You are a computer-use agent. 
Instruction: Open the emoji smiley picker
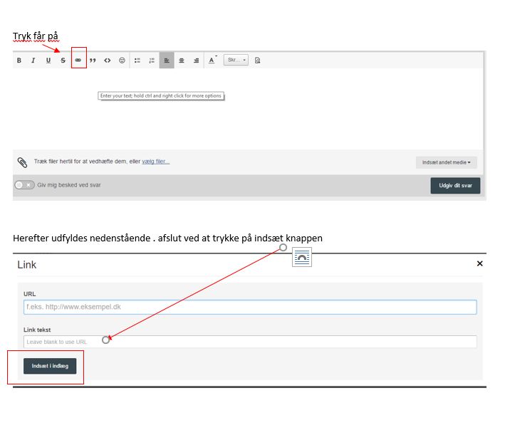tap(122, 61)
